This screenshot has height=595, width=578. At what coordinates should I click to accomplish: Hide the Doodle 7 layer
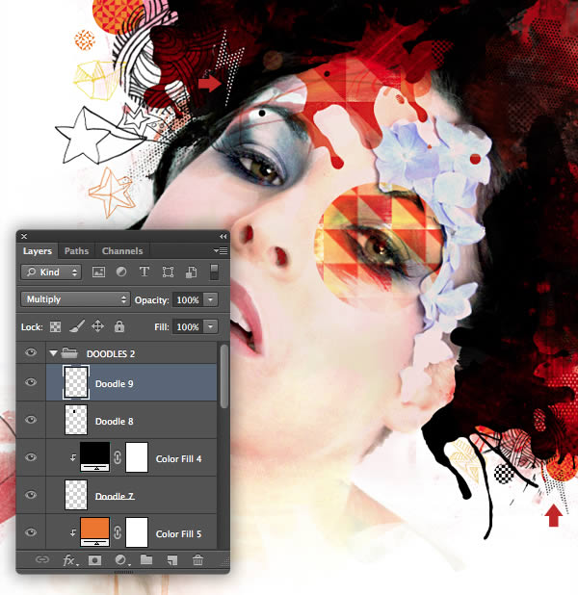point(31,495)
